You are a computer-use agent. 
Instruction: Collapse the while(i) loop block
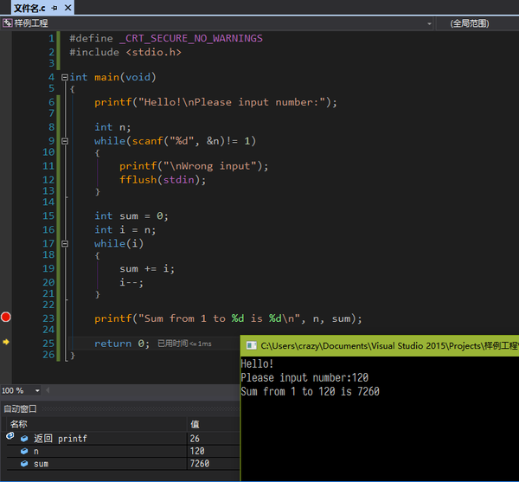(64, 244)
